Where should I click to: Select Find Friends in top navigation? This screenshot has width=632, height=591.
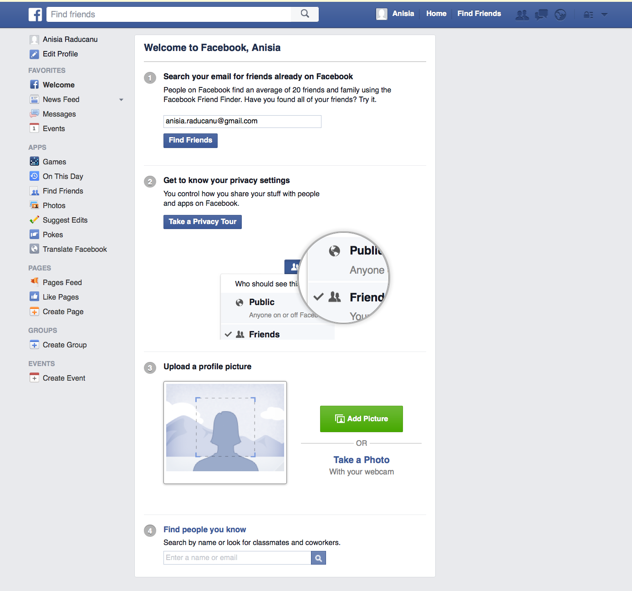(x=479, y=14)
